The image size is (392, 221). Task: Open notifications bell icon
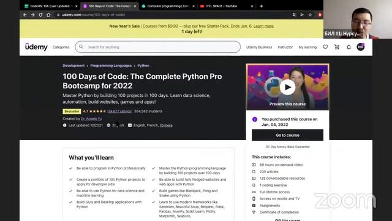(x=349, y=47)
